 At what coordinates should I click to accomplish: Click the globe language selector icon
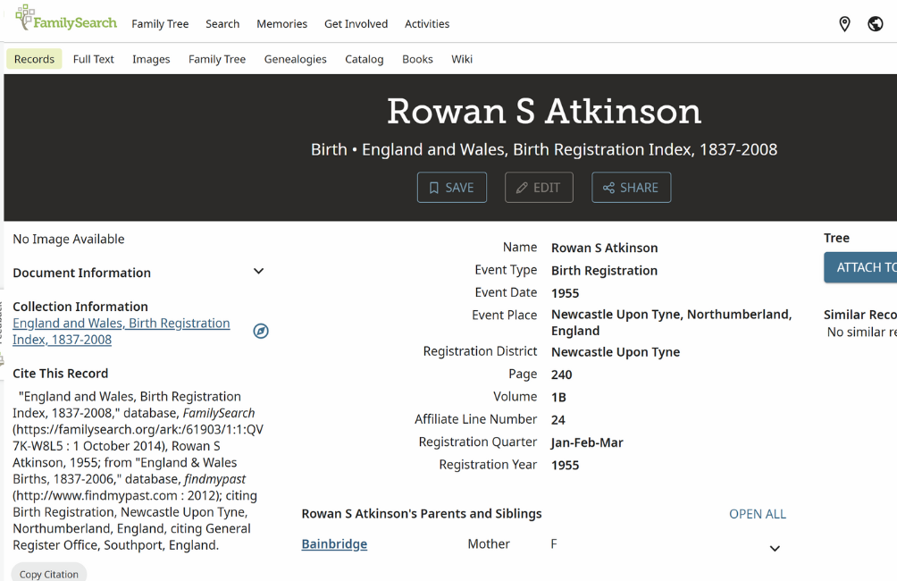coord(875,23)
